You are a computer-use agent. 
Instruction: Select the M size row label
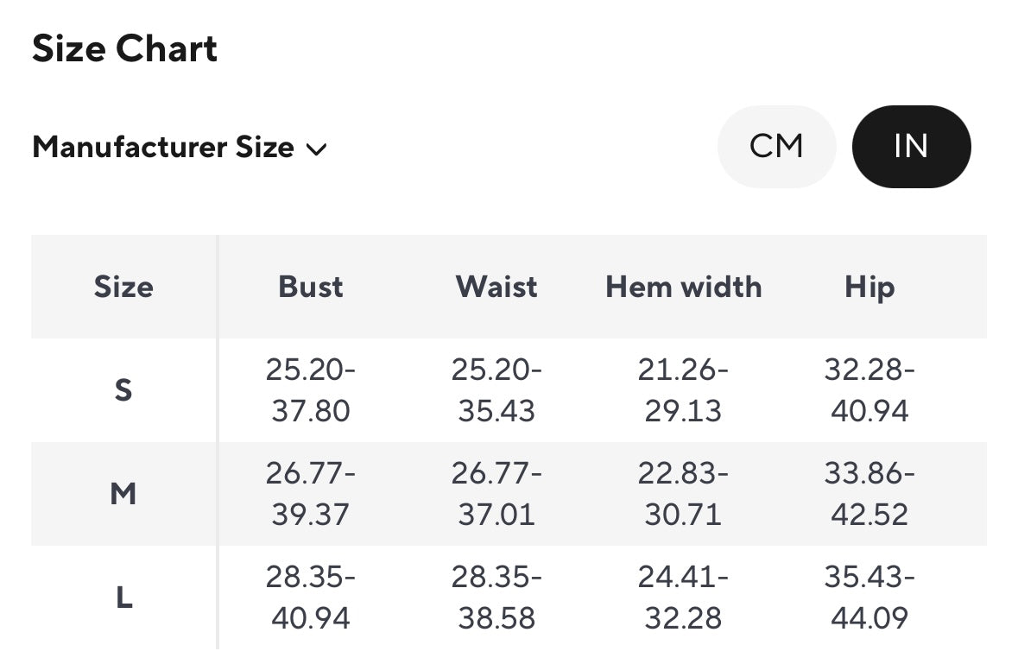click(123, 494)
